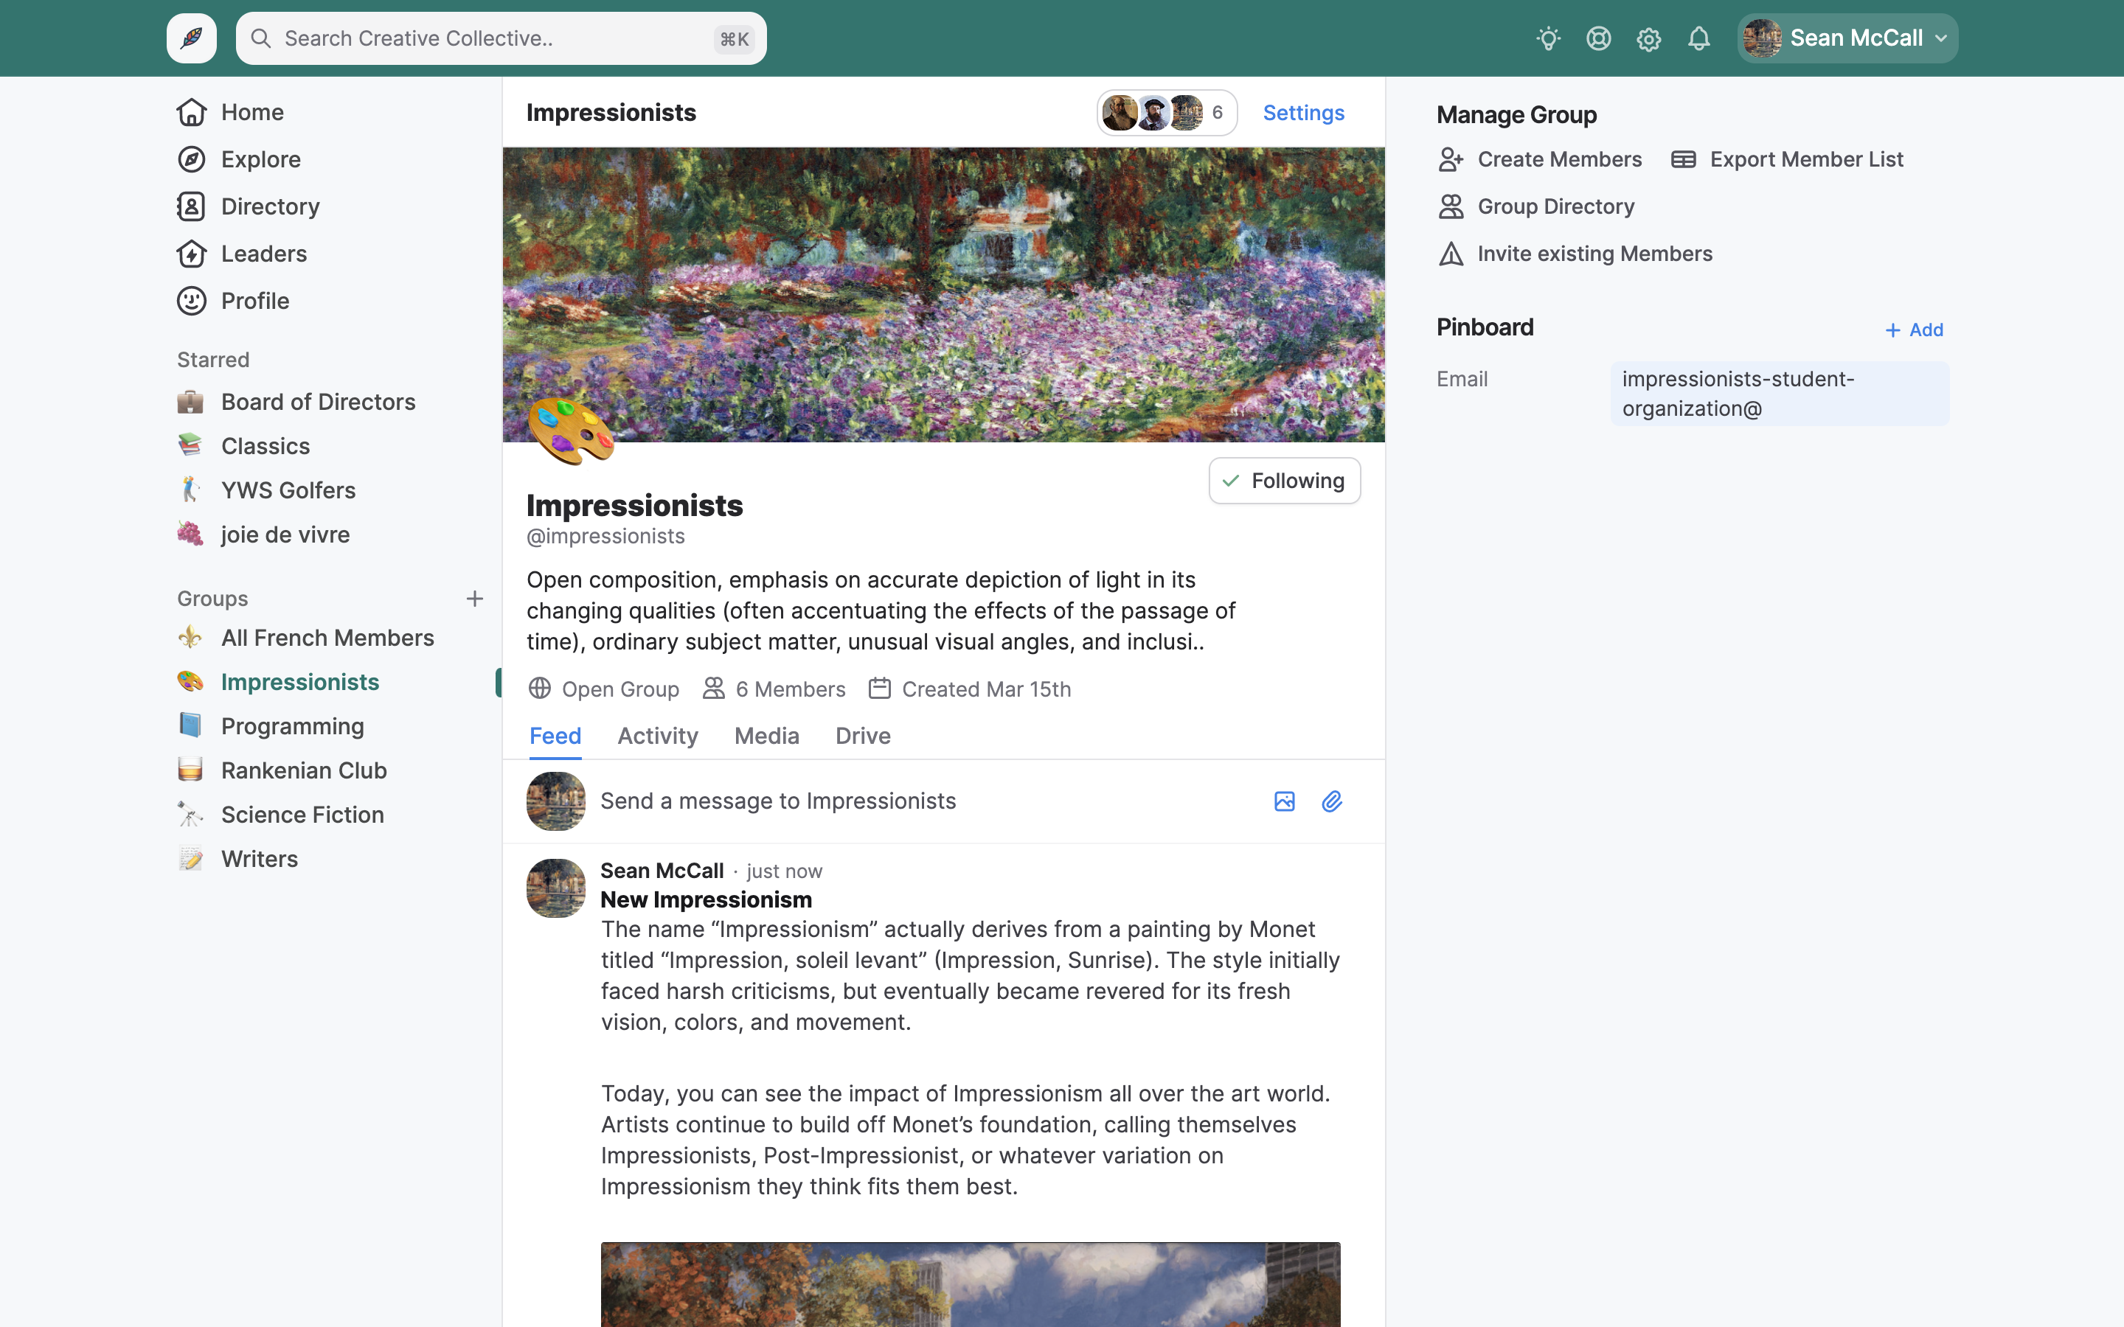
Task: Open the Leaders sidebar item
Action: [263, 254]
